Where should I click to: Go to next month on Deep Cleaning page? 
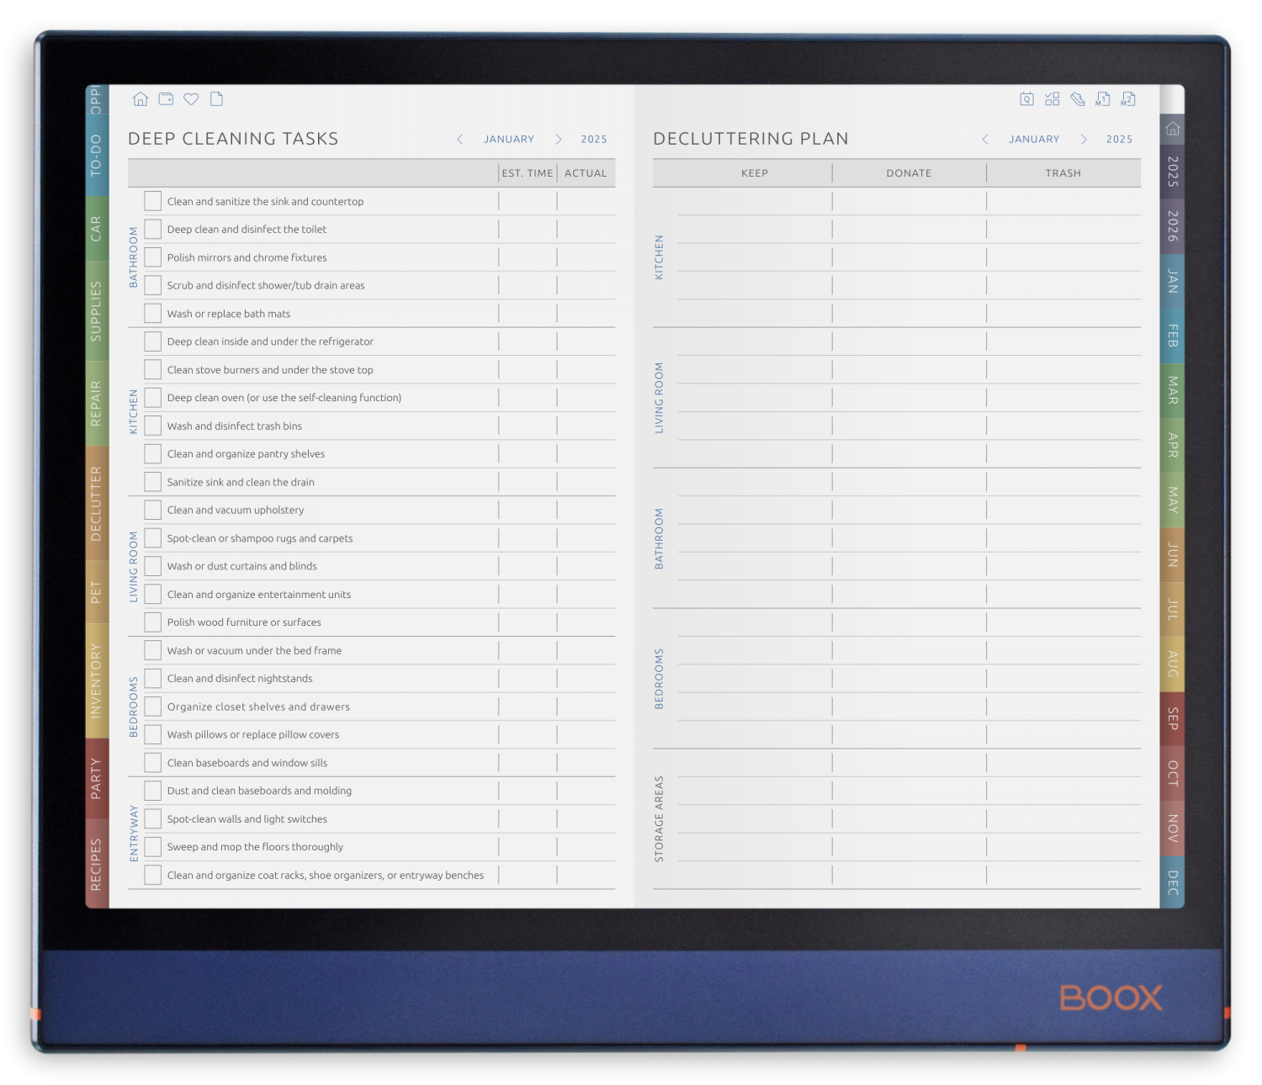coord(558,140)
